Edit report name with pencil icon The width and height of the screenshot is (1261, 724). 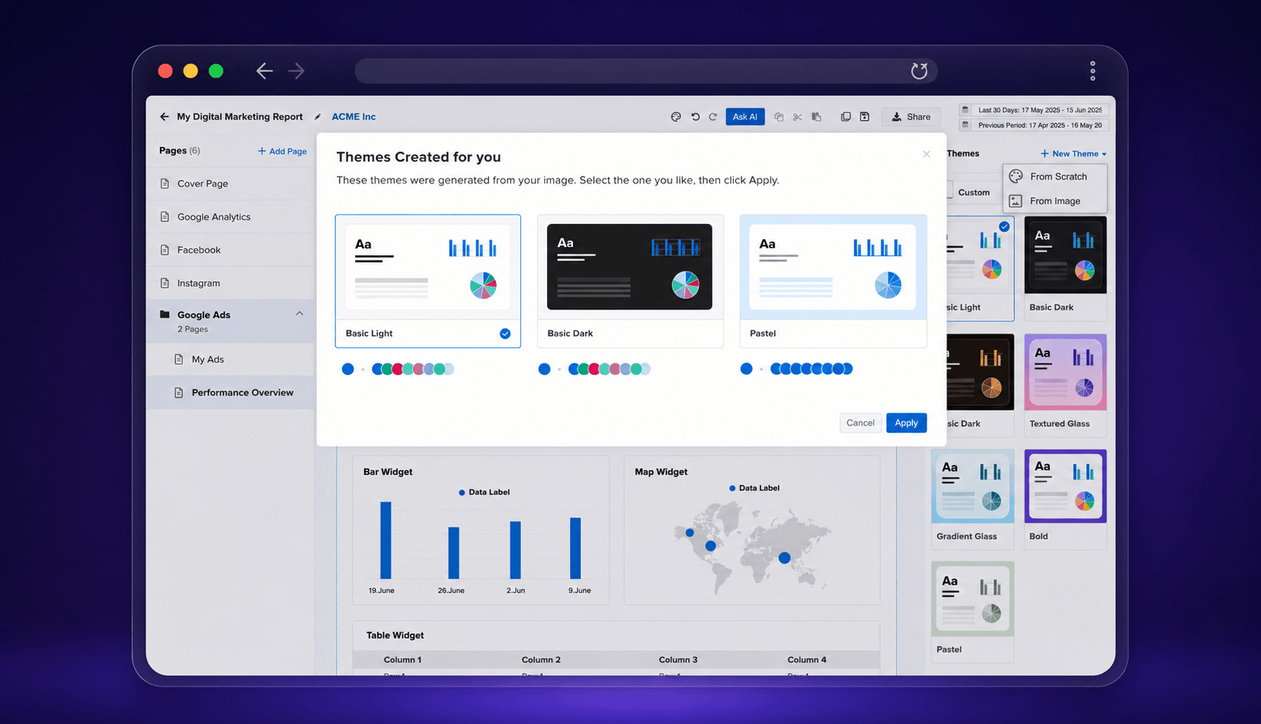tap(318, 117)
